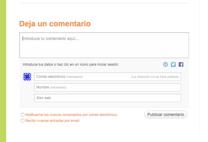Image resolution: width=208 pixels, height=142 pixels.
Task: Click into the 'Correo electrónico' field
Action: (x=107, y=77)
